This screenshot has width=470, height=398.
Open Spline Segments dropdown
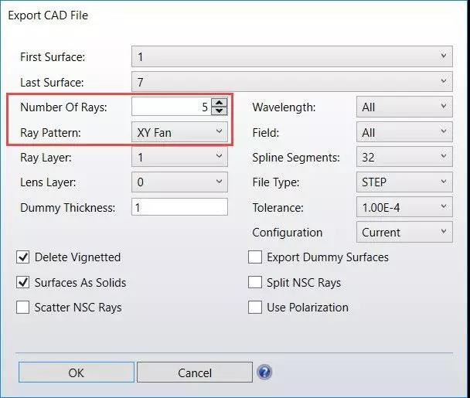[404, 157]
